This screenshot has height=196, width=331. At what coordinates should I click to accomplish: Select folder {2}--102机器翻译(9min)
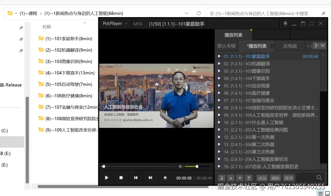65,50
